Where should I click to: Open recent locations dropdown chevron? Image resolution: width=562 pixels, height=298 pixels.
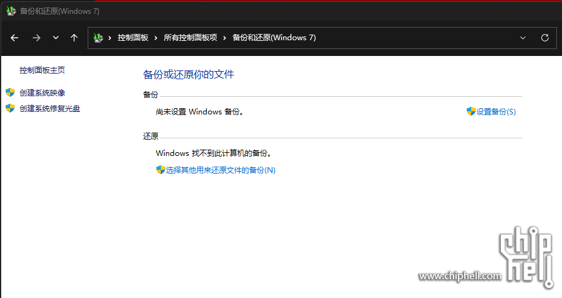click(56, 38)
